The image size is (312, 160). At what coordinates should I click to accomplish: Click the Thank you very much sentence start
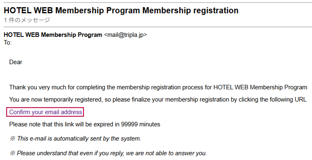[32, 87]
